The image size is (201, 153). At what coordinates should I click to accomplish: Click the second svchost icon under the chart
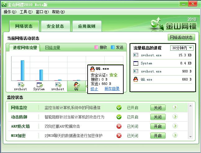tap(58, 85)
